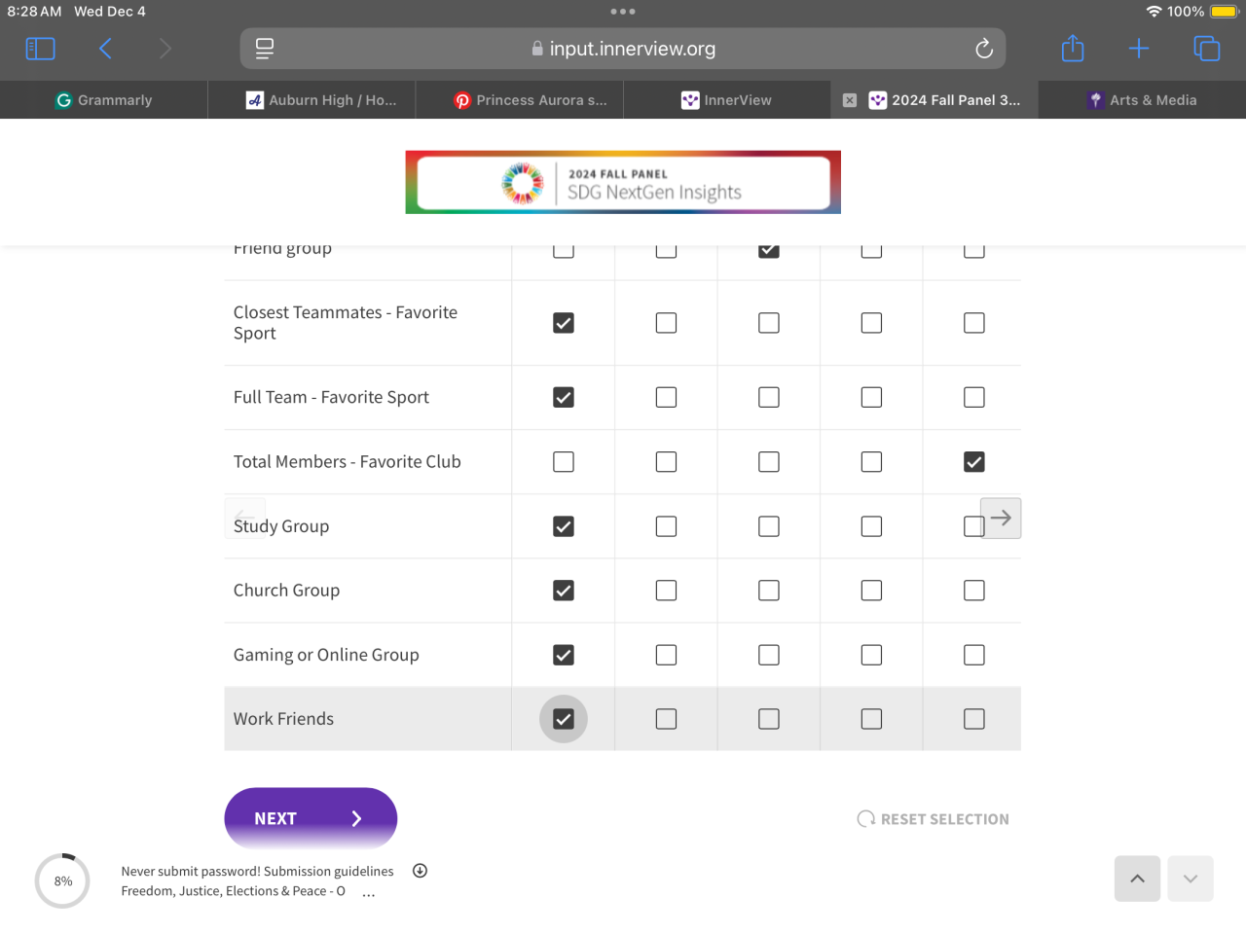Click the 8% progress circle indicator
The image size is (1246, 934).
[62, 880]
